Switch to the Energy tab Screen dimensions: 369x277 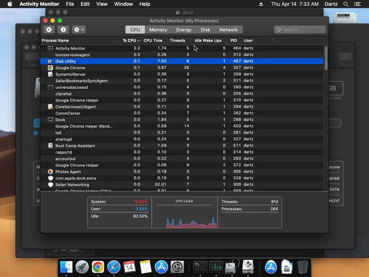183,30
